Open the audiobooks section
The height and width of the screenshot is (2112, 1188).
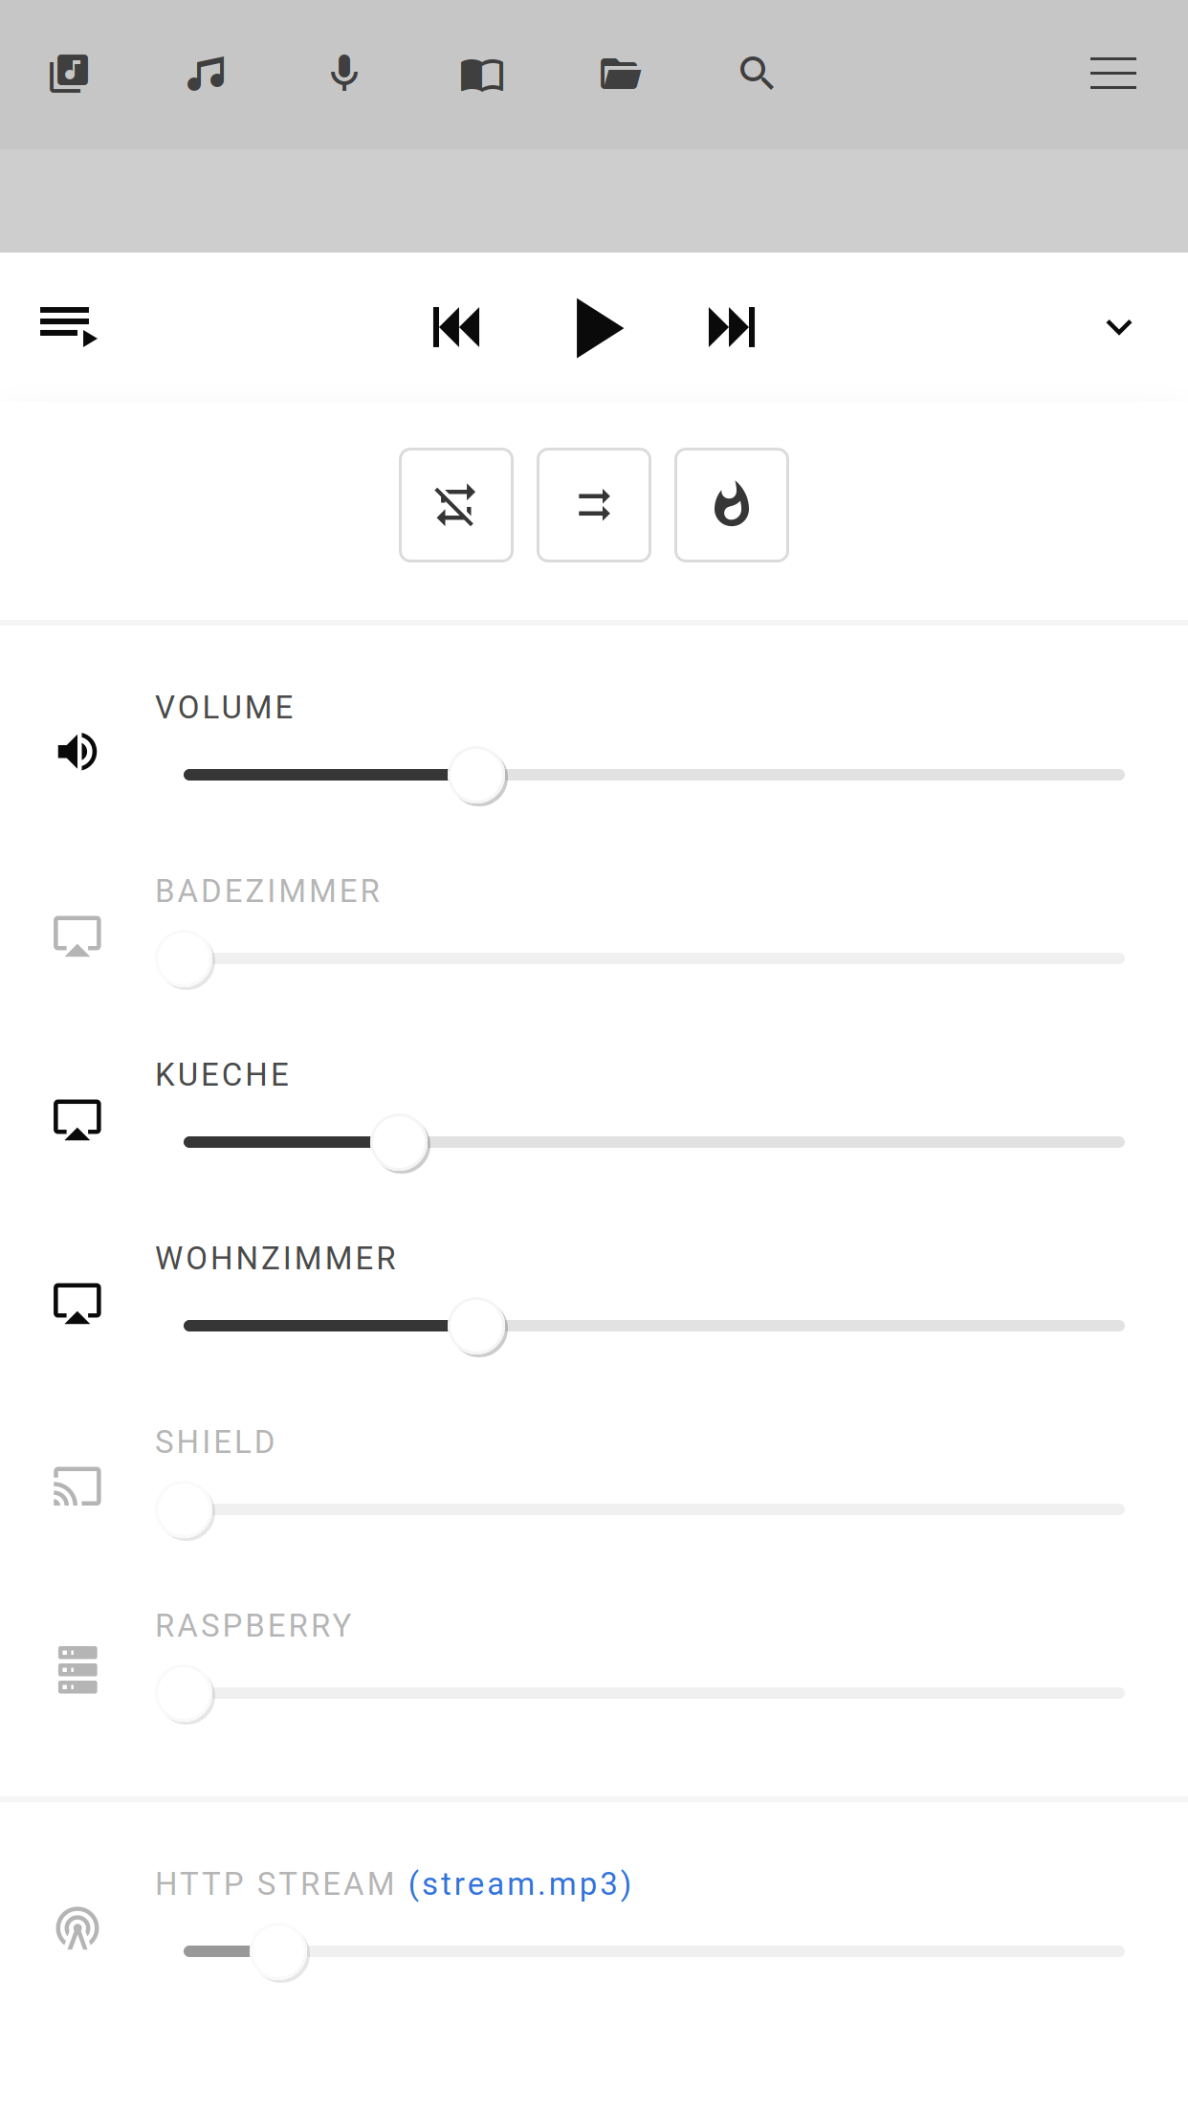481,74
